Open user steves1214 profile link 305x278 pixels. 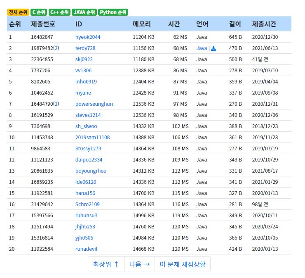(88, 115)
